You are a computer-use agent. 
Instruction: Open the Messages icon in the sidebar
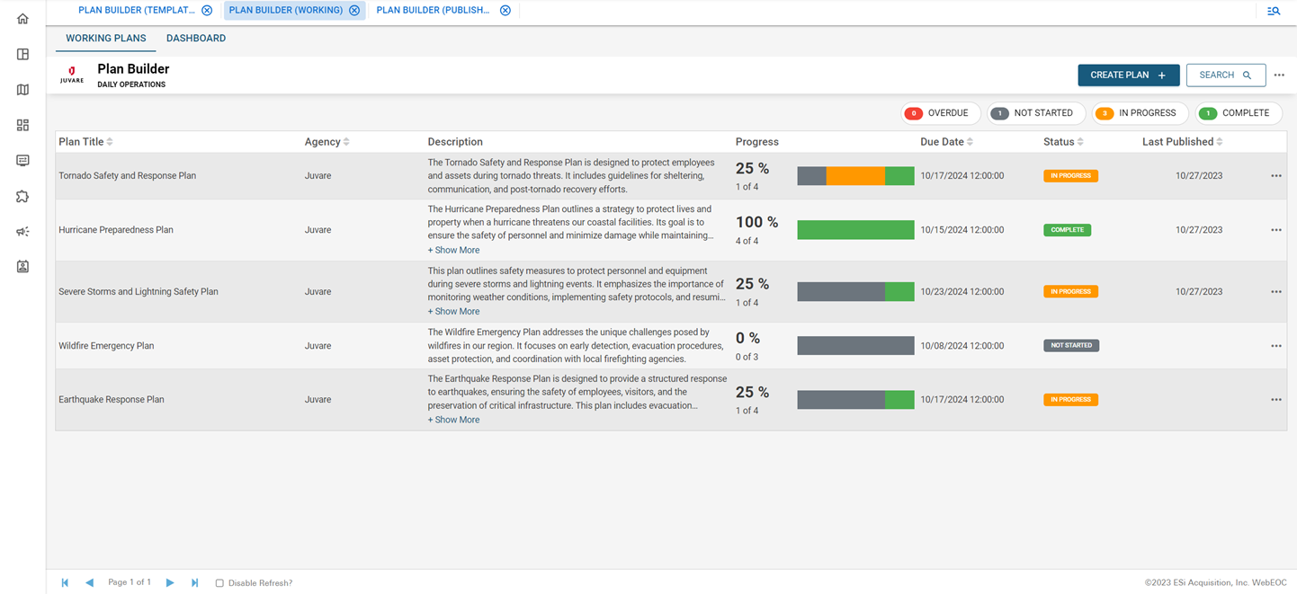[22, 160]
